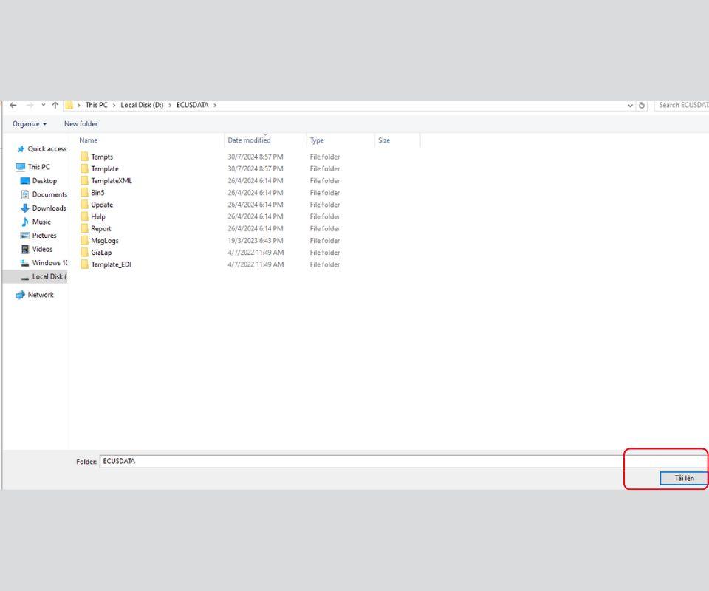Click the New folder button
This screenshot has height=591, width=709.
pos(81,124)
